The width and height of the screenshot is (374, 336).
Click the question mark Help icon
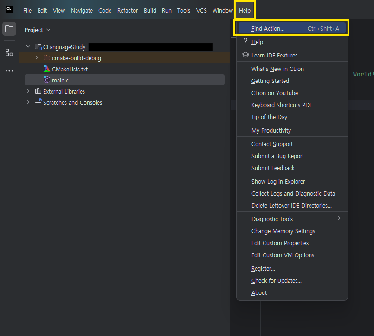(245, 41)
